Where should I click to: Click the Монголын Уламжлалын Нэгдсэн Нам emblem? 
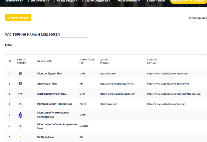coord(20,115)
